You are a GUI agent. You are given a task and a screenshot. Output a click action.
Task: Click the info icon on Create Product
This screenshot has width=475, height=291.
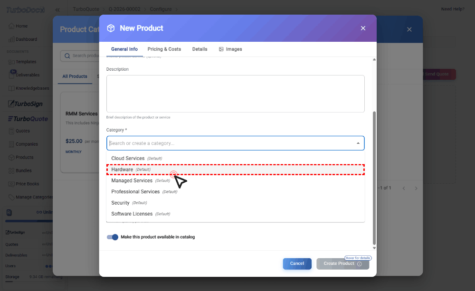coord(359,264)
